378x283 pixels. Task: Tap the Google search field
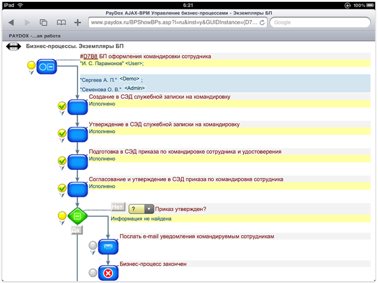tap(320, 22)
